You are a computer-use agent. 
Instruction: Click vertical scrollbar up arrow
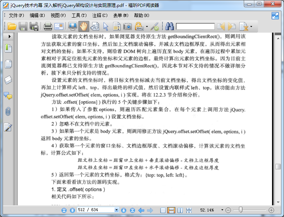pyautogui.click(x=278, y=38)
